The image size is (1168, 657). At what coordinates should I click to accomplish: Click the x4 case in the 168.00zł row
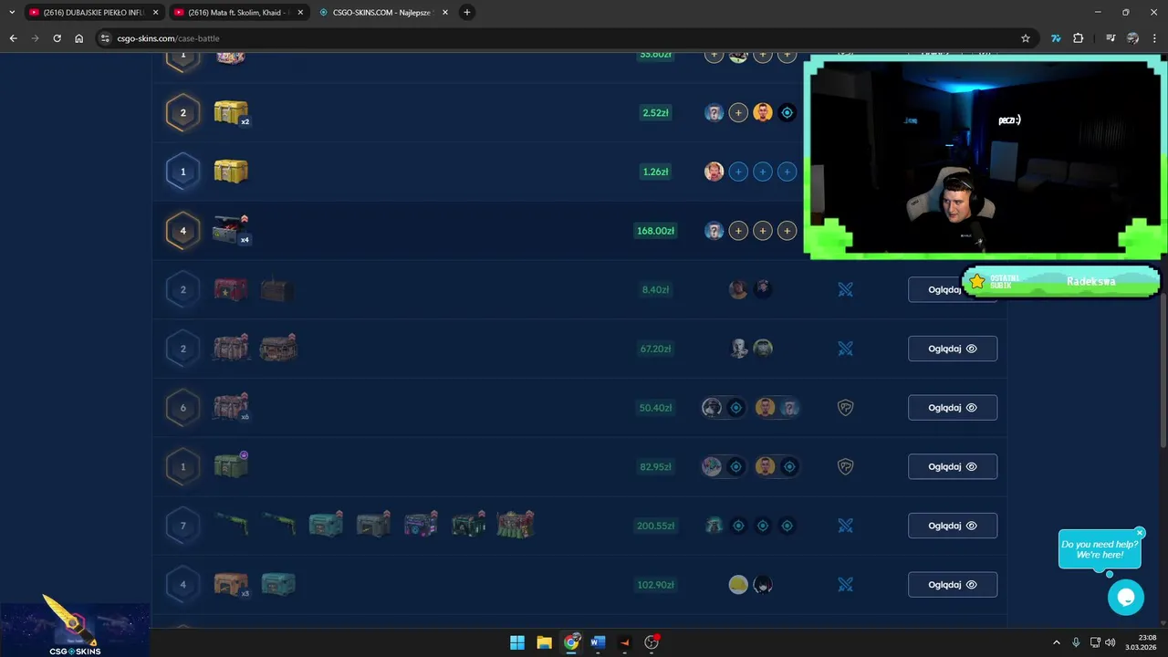[x=231, y=230]
